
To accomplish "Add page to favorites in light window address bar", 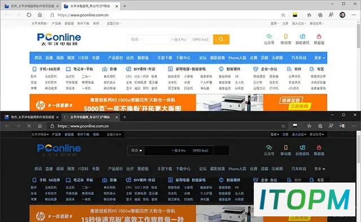I will [x=283, y=15].
